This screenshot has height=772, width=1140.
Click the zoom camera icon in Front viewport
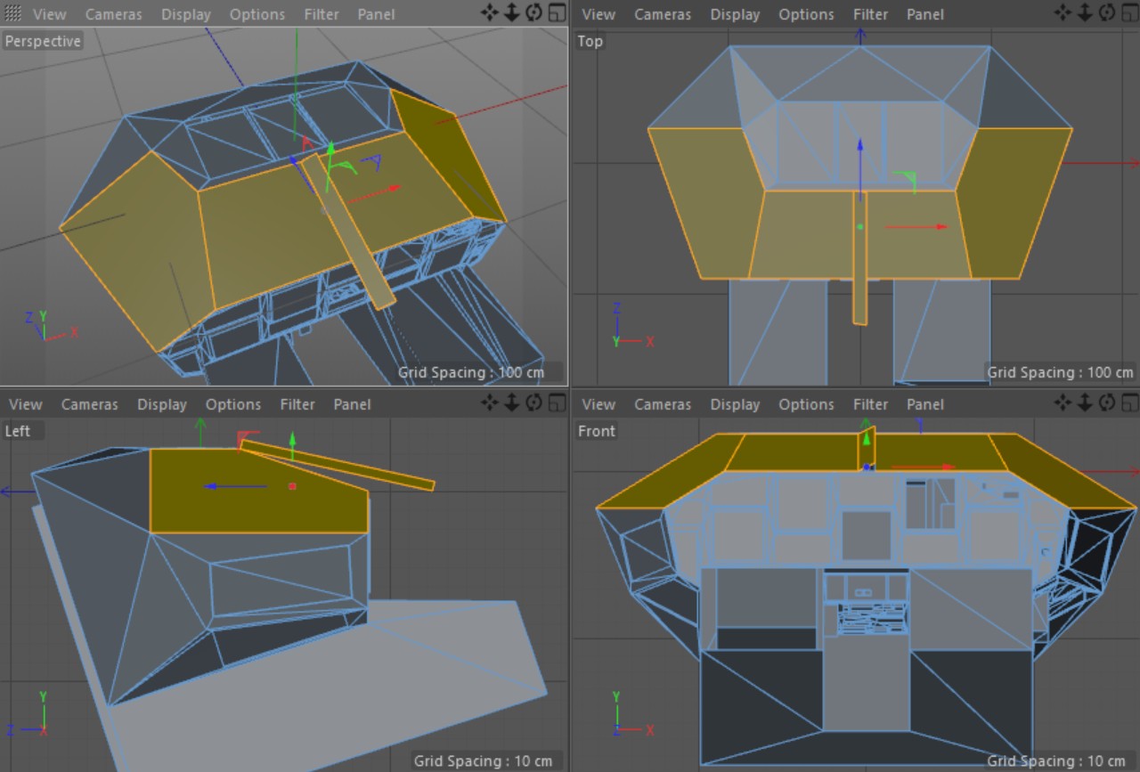(x=1086, y=403)
